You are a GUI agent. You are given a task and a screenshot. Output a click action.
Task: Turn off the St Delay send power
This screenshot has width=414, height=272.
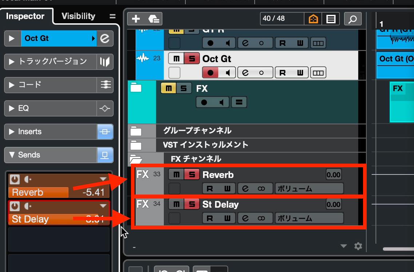point(15,206)
